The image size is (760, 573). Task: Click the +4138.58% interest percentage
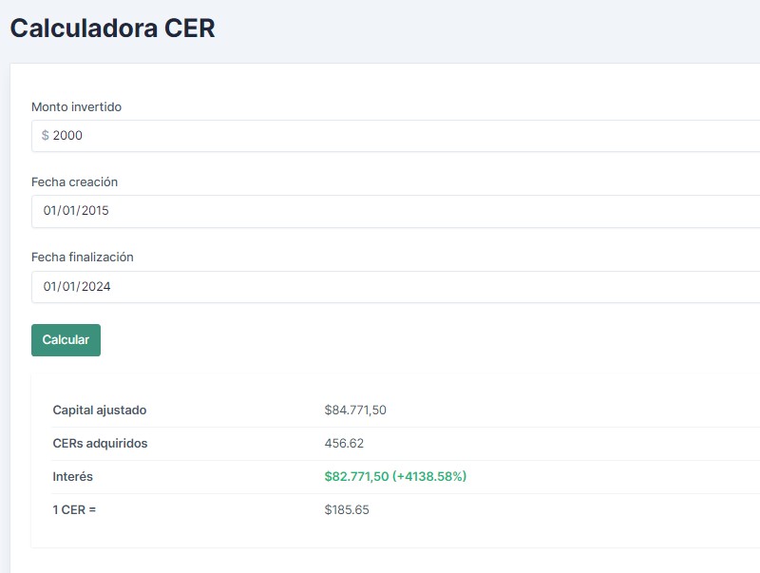coord(430,477)
